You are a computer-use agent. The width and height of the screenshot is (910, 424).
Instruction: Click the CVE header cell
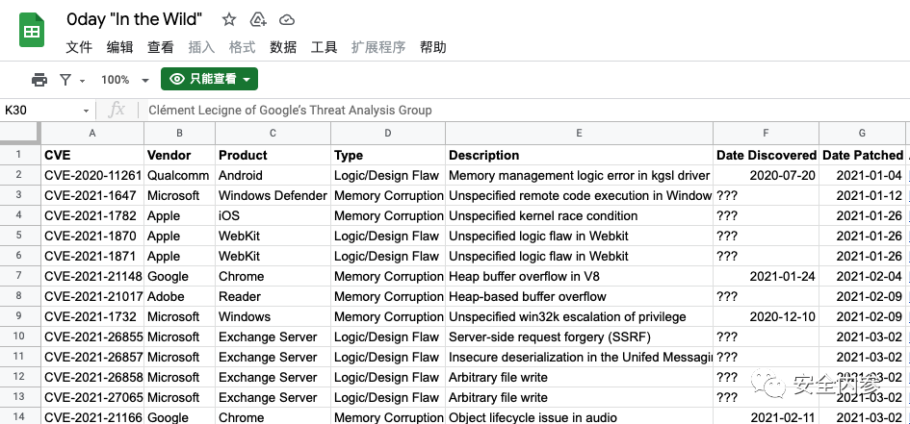pos(92,155)
